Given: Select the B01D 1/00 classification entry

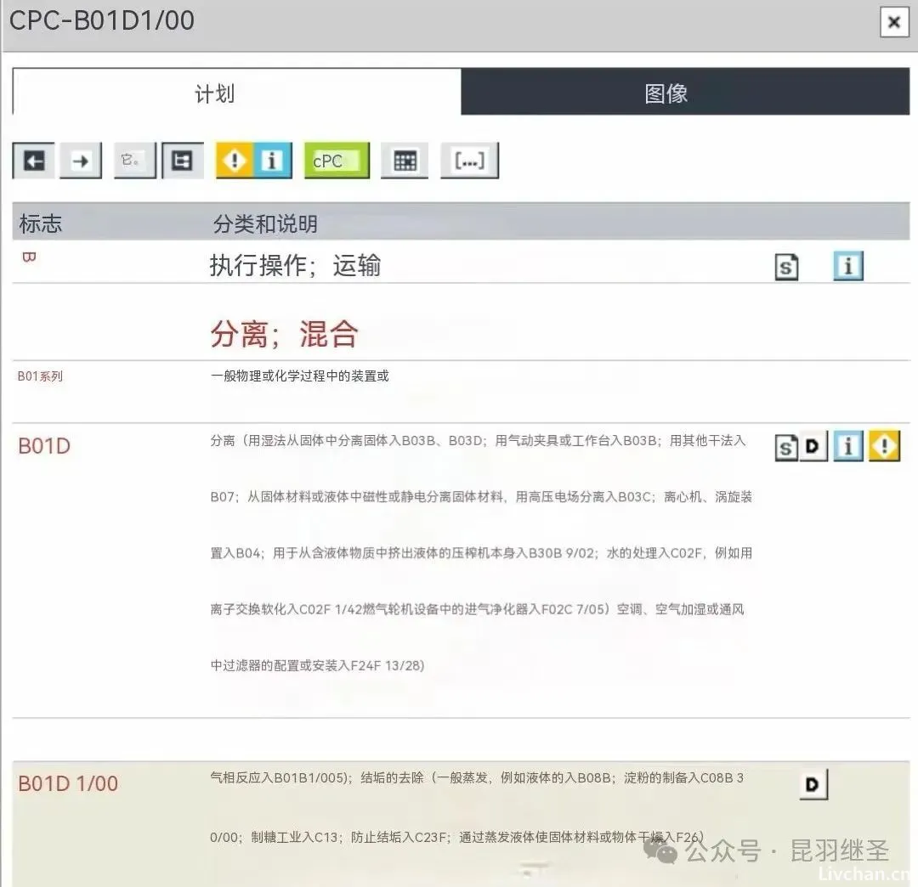Looking at the screenshot, I should tap(68, 783).
